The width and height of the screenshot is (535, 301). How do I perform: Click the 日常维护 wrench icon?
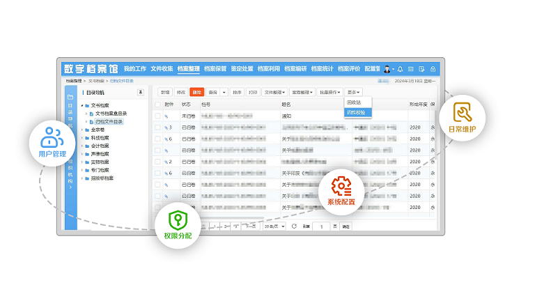463,112
